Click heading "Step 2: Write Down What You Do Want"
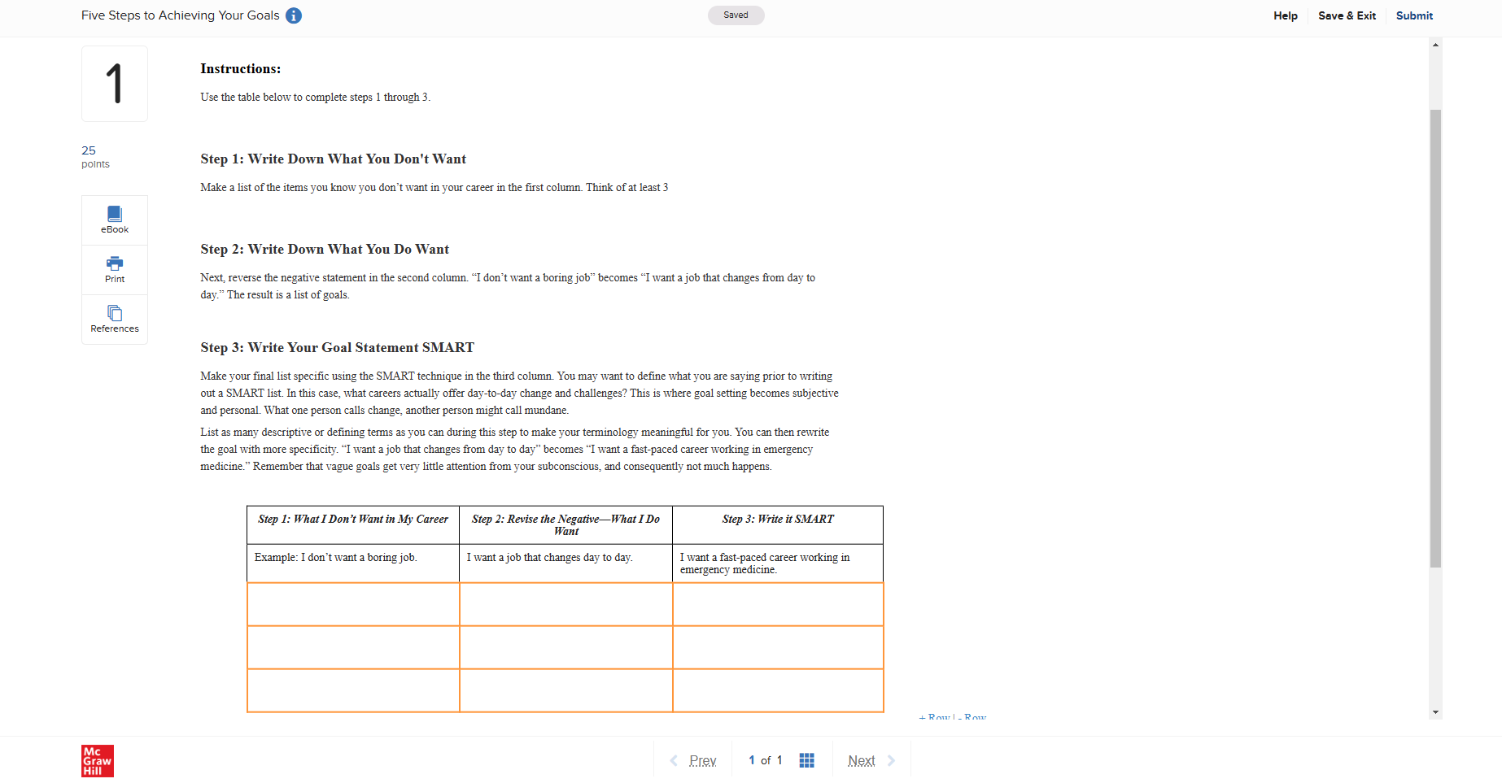This screenshot has height=783, width=1502. [325, 250]
